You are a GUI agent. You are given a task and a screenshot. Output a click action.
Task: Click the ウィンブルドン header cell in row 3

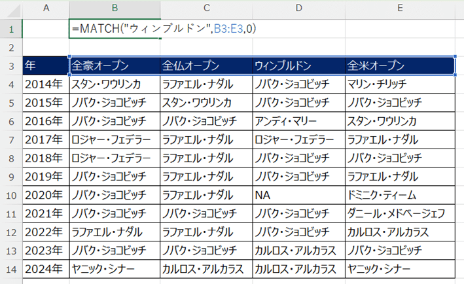[299, 65]
